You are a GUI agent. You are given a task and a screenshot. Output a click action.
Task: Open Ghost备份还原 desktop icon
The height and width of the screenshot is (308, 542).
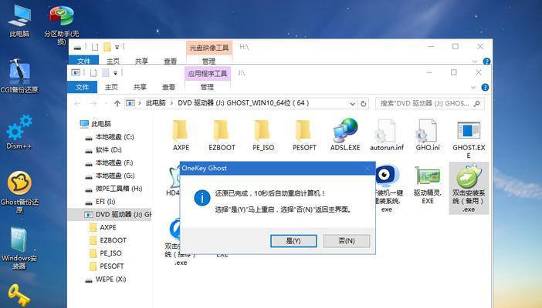19,192
